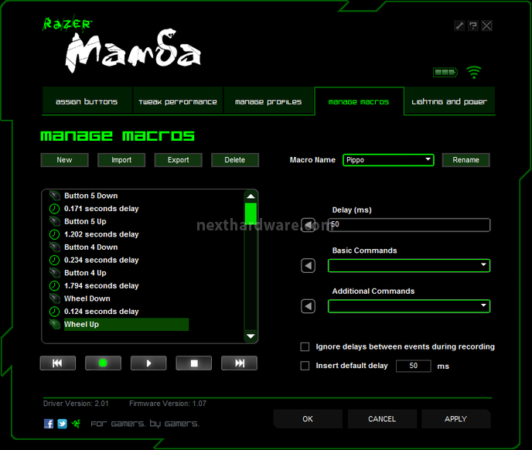Click the CANCEL button
Image resolution: width=532 pixels, height=450 pixels.
coord(382,419)
